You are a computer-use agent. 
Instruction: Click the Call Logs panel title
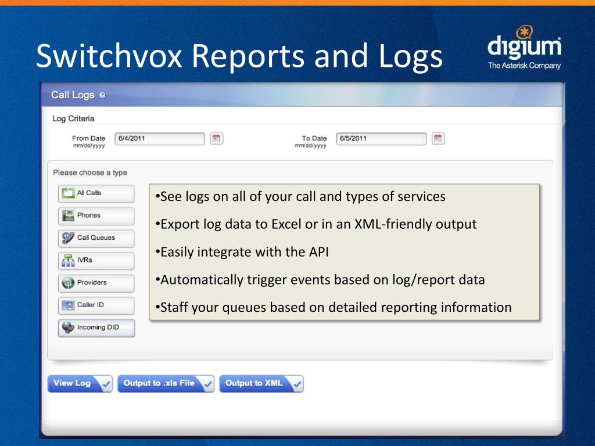[x=73, y=95]
